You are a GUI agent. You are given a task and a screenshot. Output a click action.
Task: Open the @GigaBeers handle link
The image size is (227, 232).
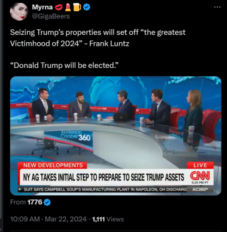(51, 16)
